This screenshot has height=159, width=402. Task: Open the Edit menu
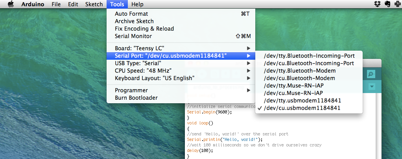[73, 4]
